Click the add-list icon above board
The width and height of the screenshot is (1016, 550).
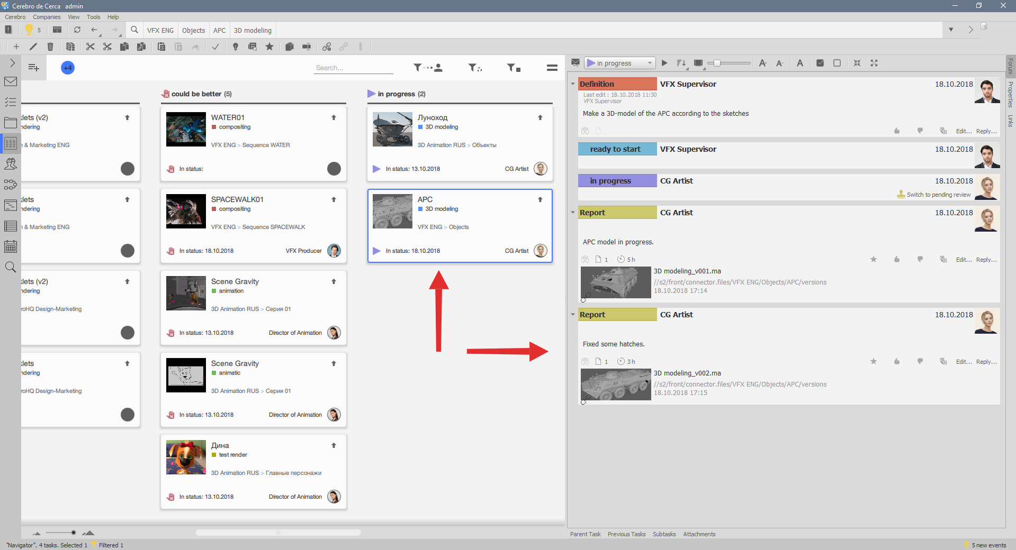[x=34, y=68]
